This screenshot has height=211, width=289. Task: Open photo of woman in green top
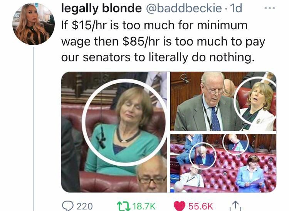click(x=114, y=132)
